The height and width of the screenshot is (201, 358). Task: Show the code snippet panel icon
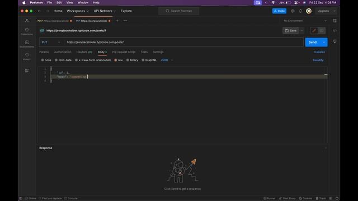click(x=335, y=31)
